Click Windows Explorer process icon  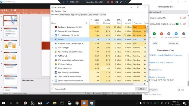(56, 64)
